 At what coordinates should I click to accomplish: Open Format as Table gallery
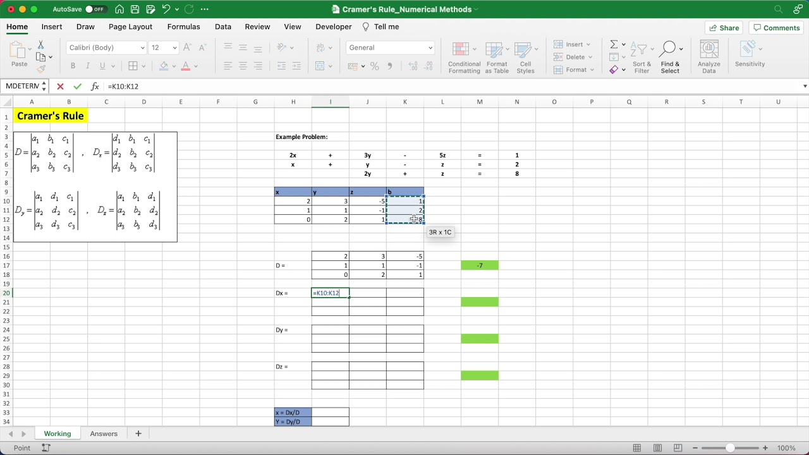click(497, 58)
